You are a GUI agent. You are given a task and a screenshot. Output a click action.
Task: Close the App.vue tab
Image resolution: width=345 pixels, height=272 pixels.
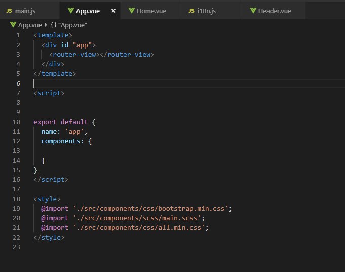[113, 11]
